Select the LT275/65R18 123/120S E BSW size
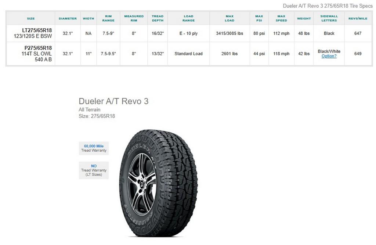 click(x=30, y=33)
